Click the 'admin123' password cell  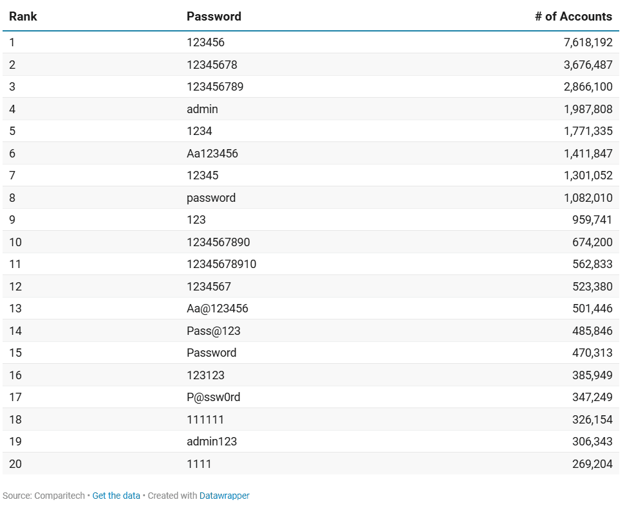(x=212, y=442)
